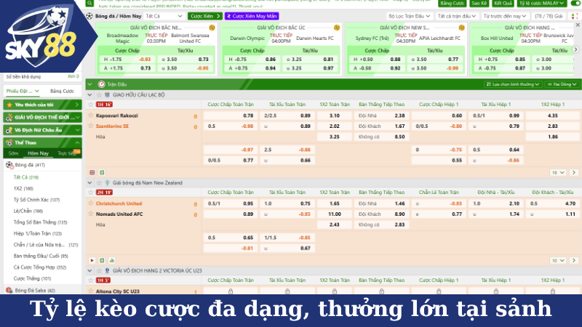Click the coin icon on Broadmeadow Magic card

click(212, 28)
